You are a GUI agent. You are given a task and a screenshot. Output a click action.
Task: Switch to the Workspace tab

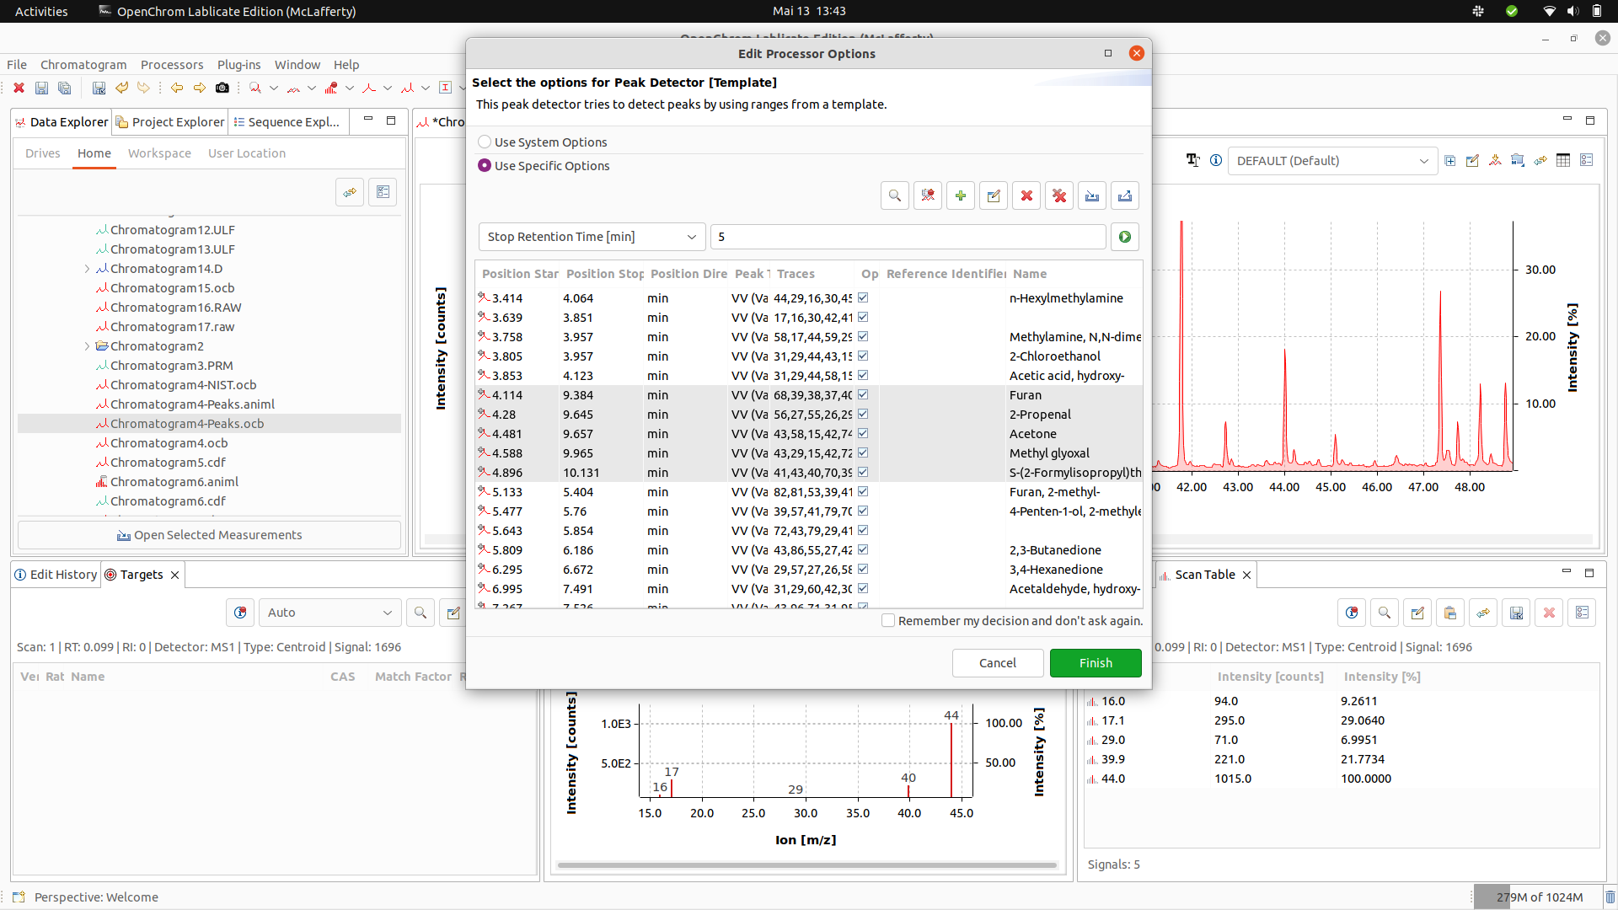point(159,153)
